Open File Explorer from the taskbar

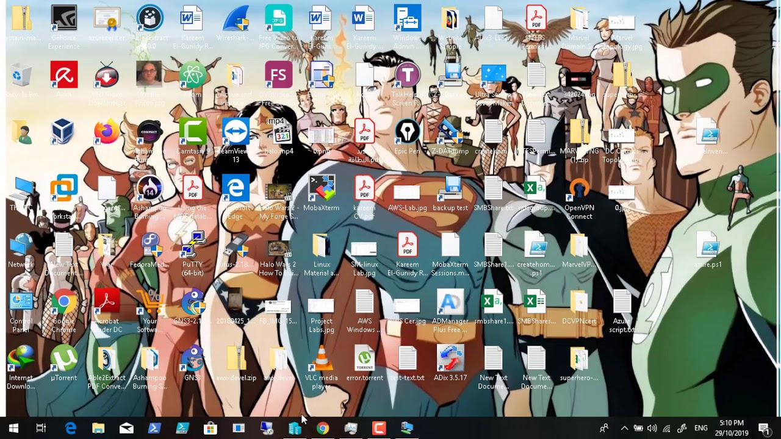pyautogui.click(x=98, y=428)
